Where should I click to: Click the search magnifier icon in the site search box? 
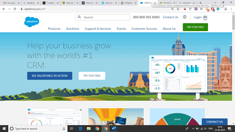coord(79,17)
